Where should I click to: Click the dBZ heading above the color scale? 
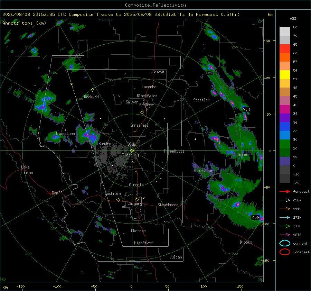click(x=293, y=19)
